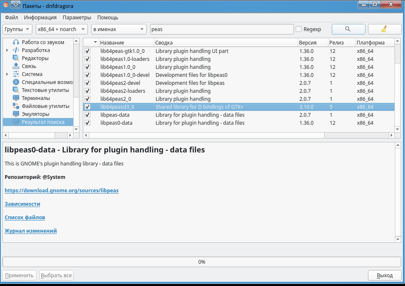Viewport: 405px width, 286px height.
Task: Click the search text field containing peas
Action: (222, 29)
